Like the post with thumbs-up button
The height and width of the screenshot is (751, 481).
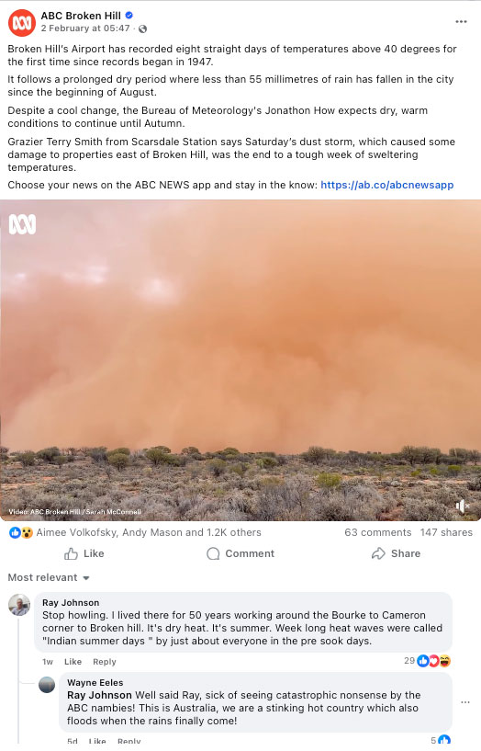point(84,553)
